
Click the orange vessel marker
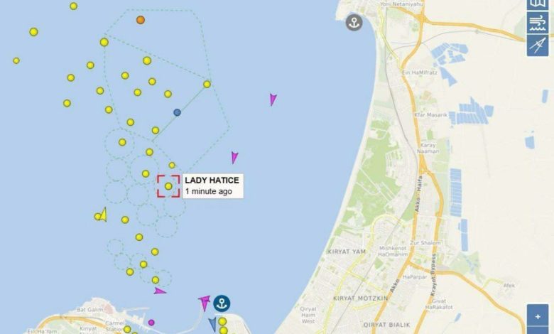141,20
